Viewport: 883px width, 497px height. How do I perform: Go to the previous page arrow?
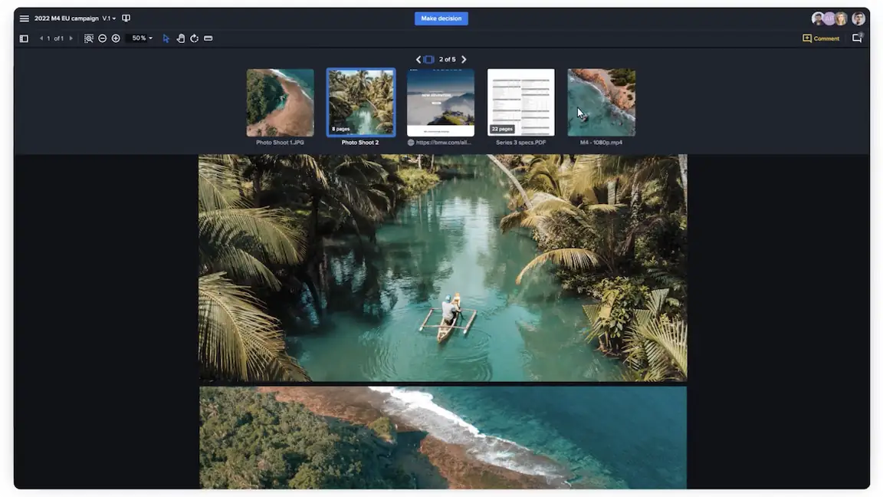pyautogui.click(x=41, y=38)
